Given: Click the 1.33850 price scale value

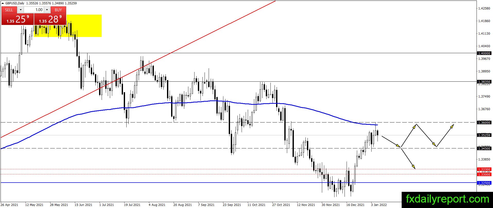Looking at the screenshot, I should [x=484, y=159].
